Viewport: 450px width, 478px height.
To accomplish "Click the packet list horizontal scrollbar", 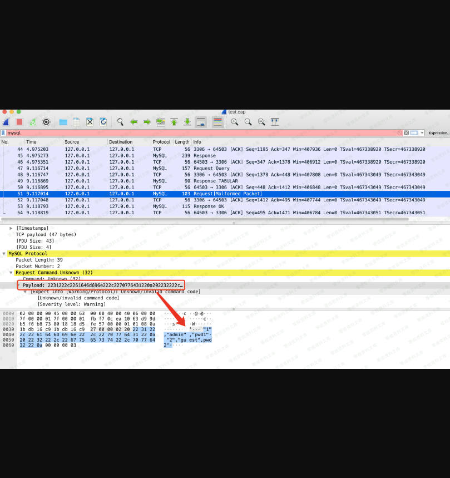I will pyautogui.click(x=206, y=219).
